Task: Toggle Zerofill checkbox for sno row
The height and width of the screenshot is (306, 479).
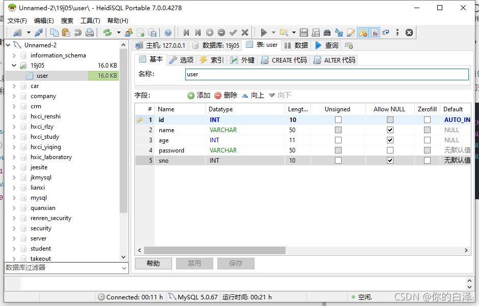Action: pyautogui.click(x=428, y=160)
